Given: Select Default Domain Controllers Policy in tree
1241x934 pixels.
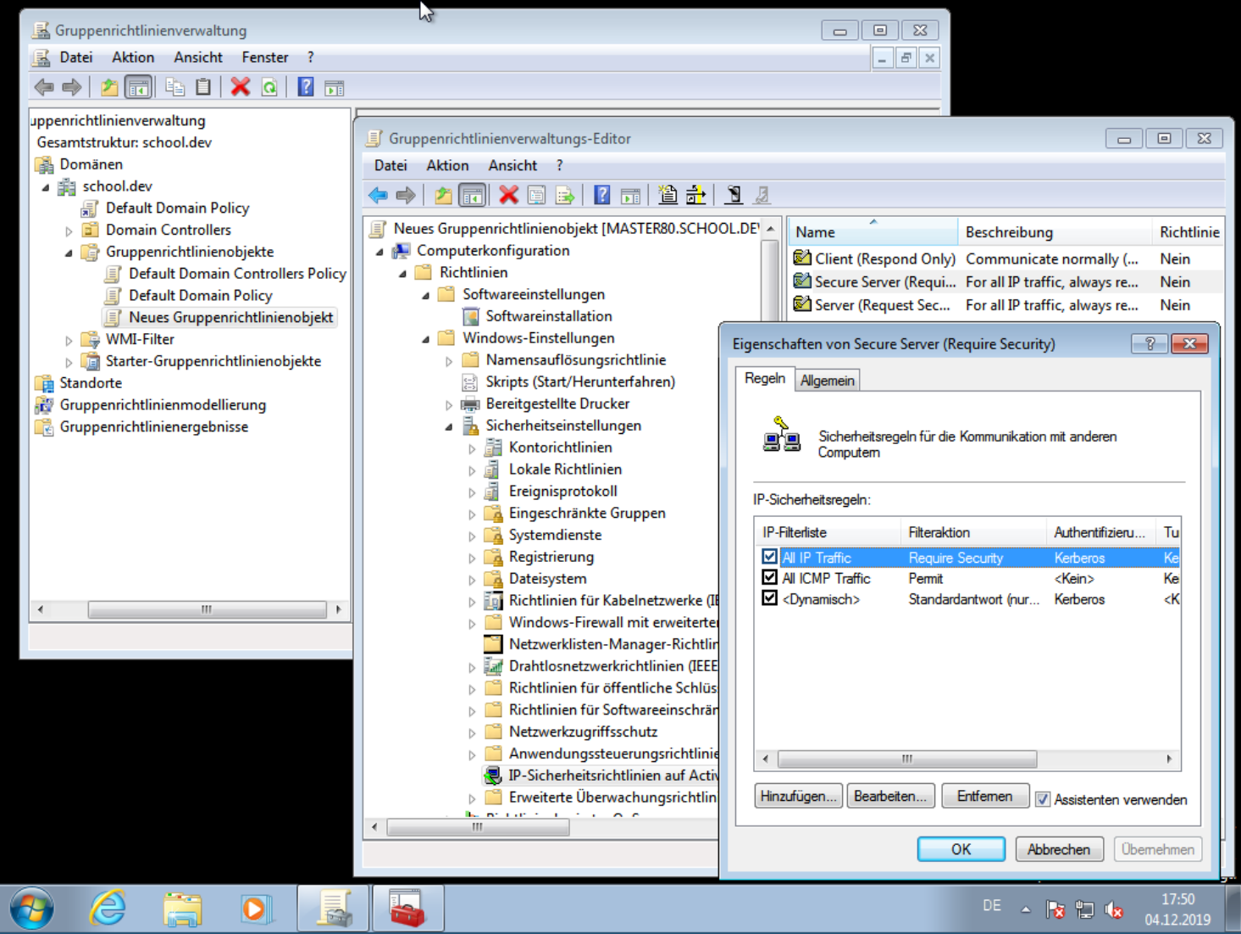Looking at the screenshot, I should (237, 274).
